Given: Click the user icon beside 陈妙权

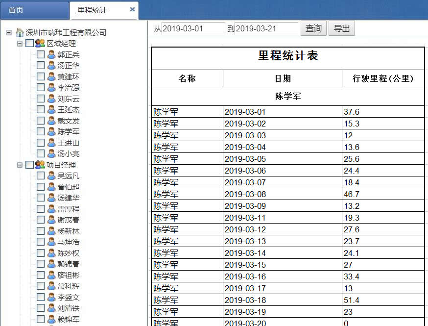Looking at the screenshot, I should click(x=51, y=253).
